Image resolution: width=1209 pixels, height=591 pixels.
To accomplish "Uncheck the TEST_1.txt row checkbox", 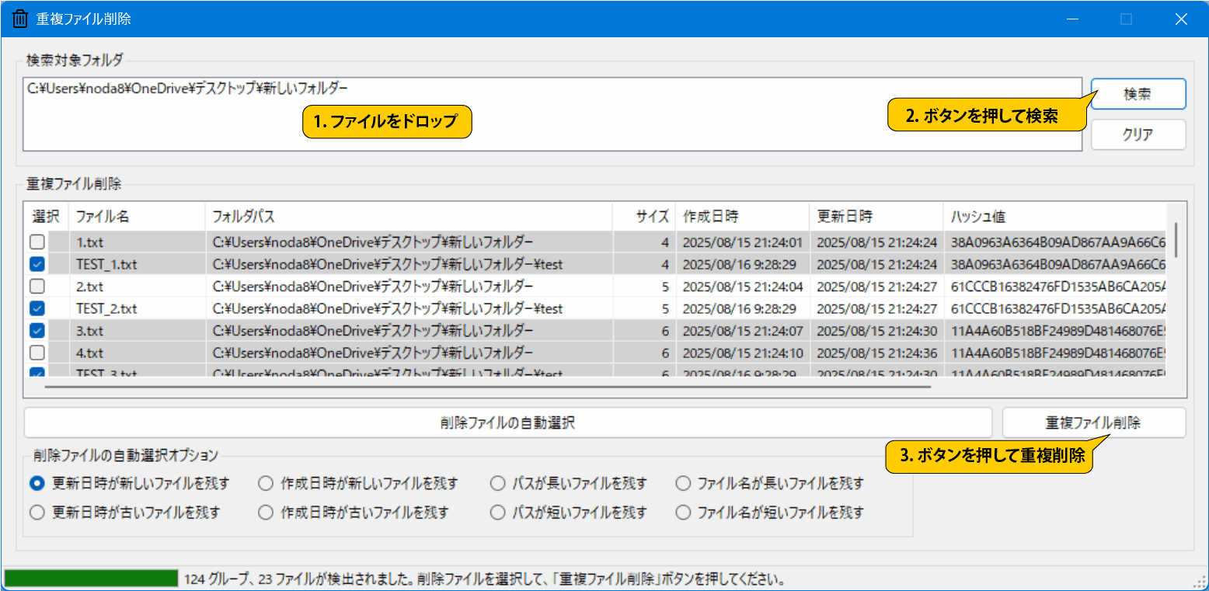I will [x=37, y=264].
